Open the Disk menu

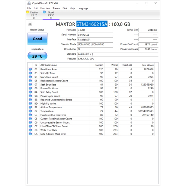[x=65, y=8]
